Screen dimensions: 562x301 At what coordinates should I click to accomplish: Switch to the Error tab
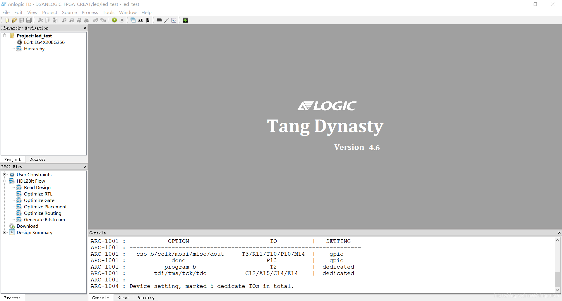pos(123,297)
